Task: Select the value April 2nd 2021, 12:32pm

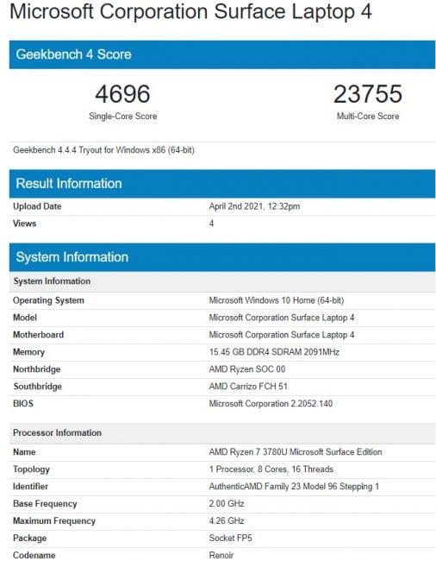Action: 254,206
